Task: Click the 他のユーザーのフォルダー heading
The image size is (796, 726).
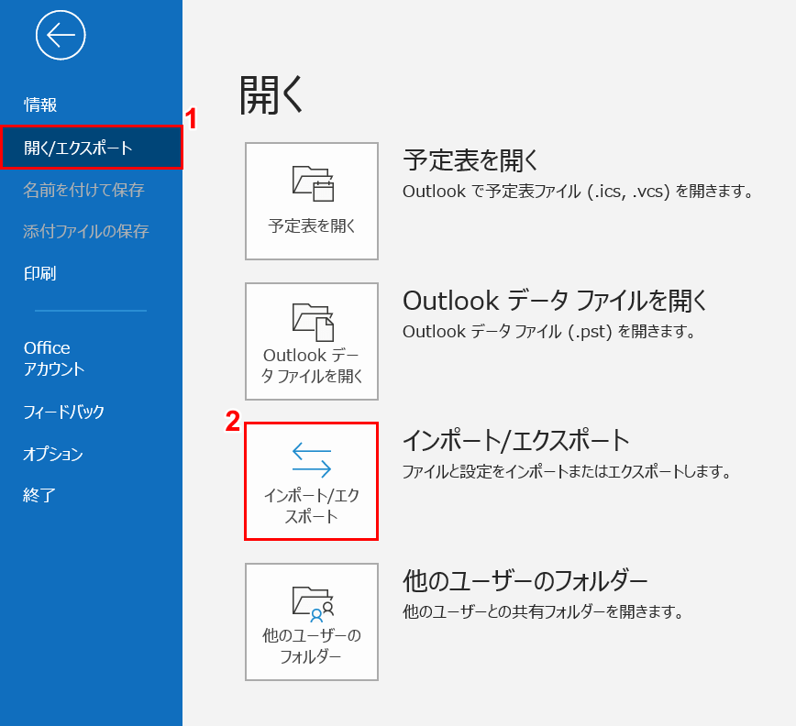Action: (x=525, y=581)
